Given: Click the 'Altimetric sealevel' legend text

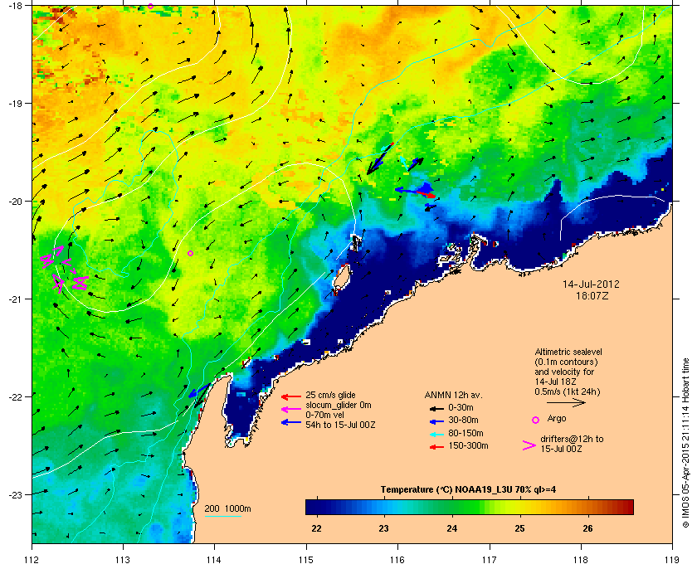Looking at the screenshot, I should click(x=568, y=352).
